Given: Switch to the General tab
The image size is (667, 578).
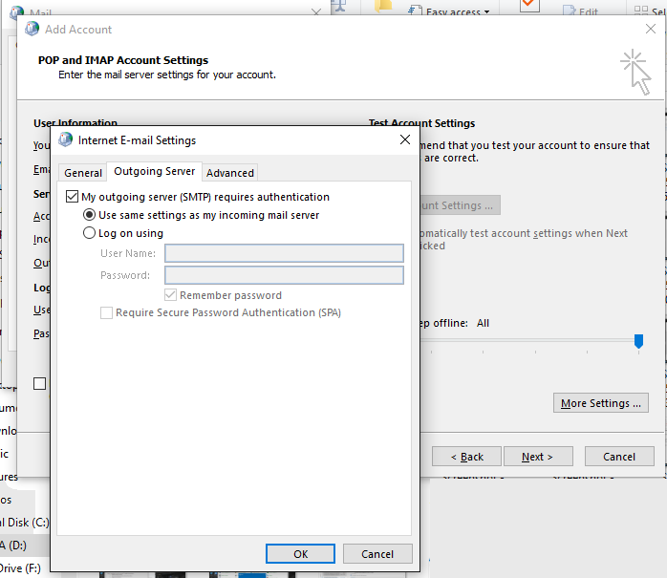Looking at the screenshot, I should 83,173.
